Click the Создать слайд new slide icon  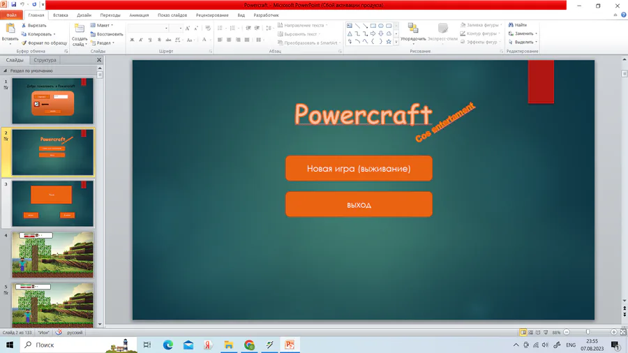pyautogui.click(x=80, y=29)
